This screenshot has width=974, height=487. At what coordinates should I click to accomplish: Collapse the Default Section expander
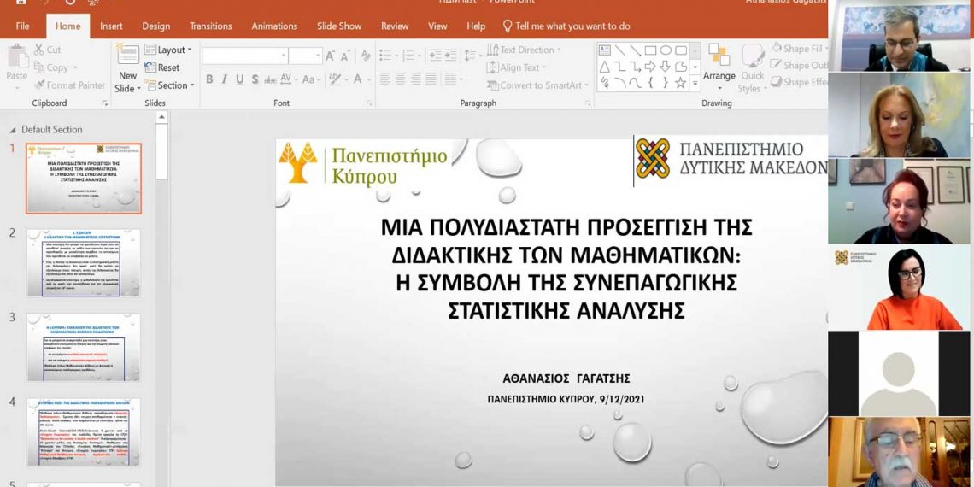[13, 130]
